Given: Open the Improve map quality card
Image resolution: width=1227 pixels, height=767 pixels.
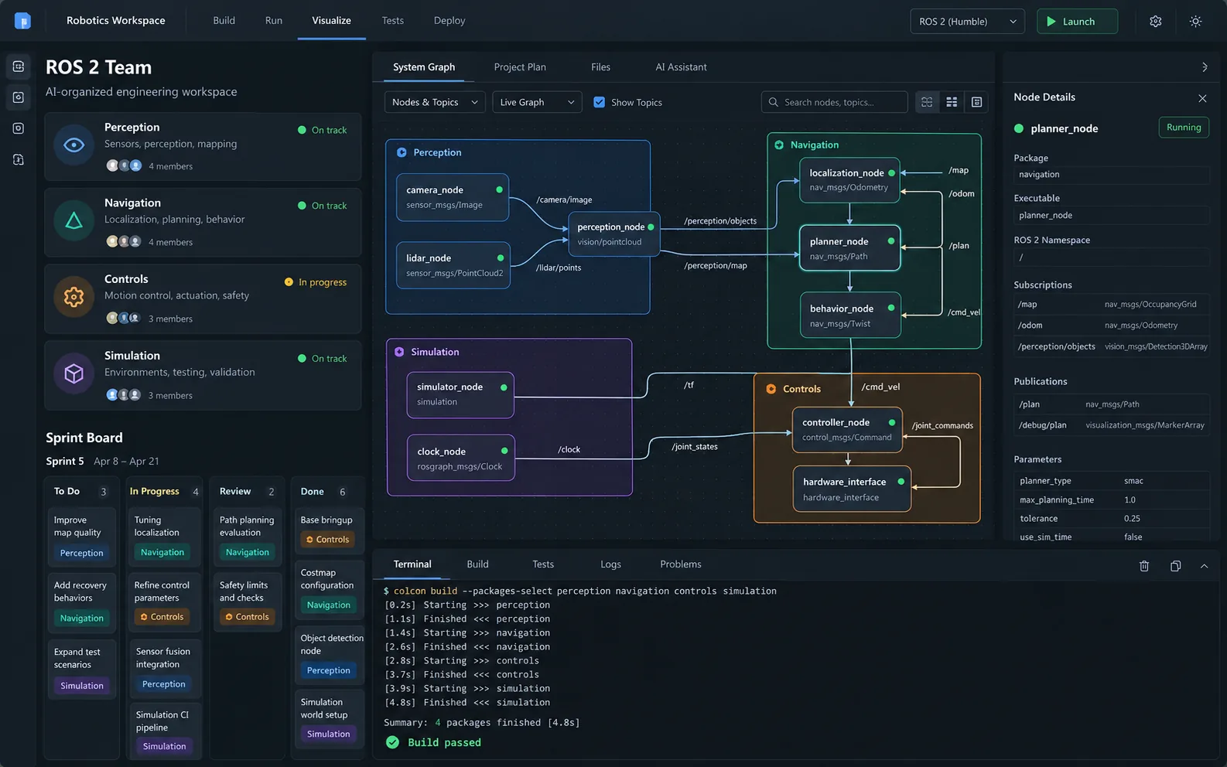Looking at the screenshot, I should click(x=82, y=536).
